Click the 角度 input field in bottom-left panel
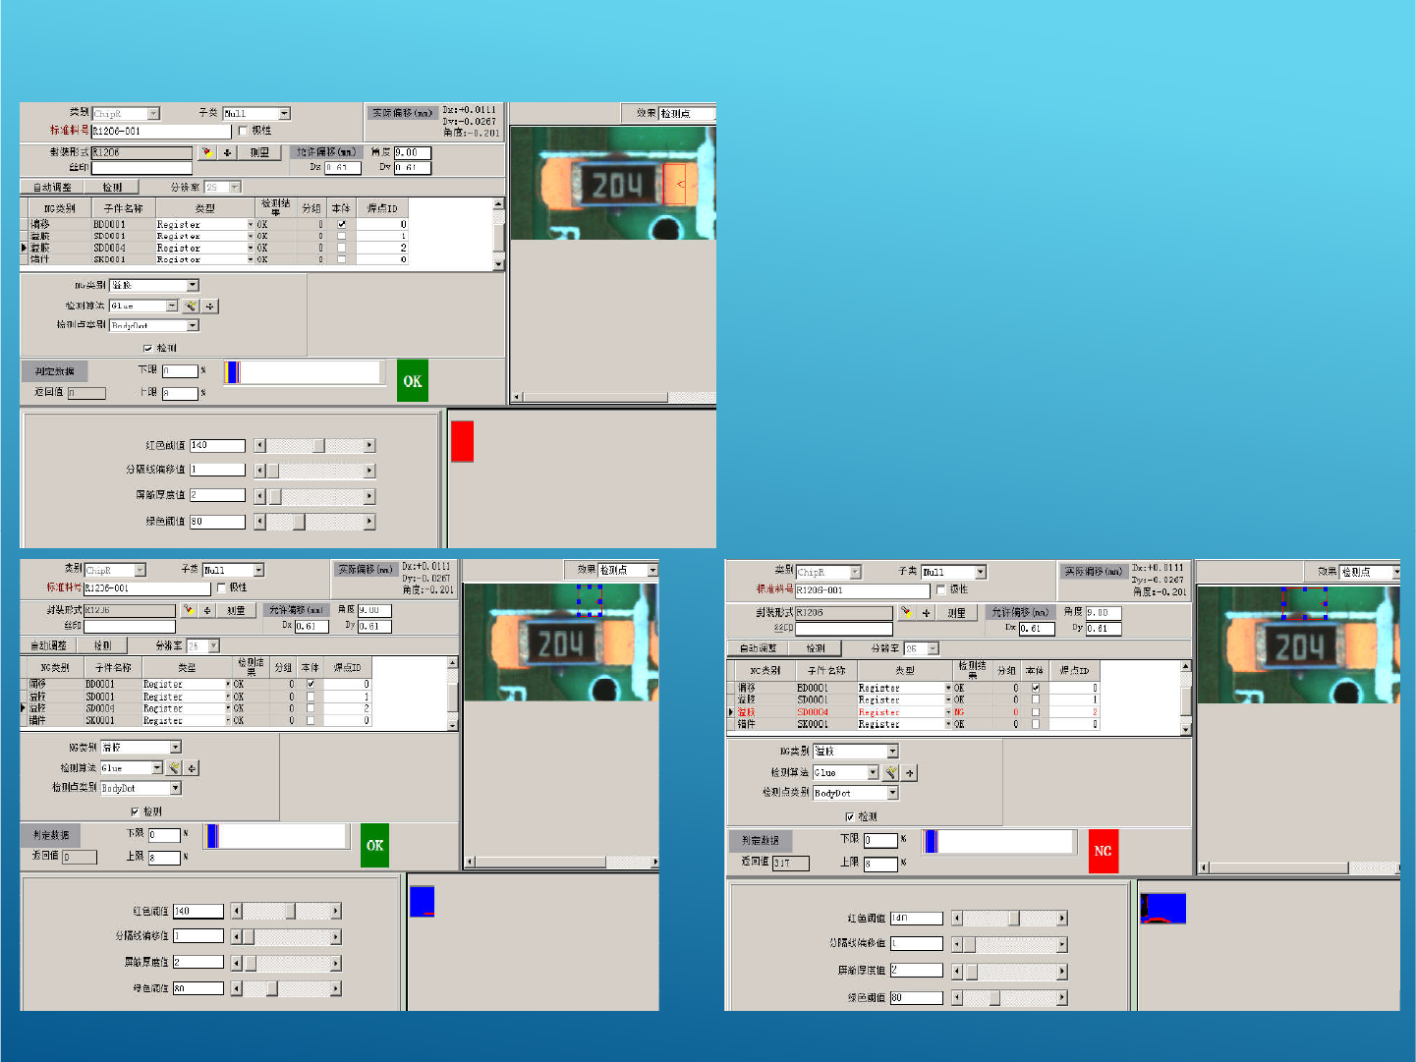 pos(374,610)
